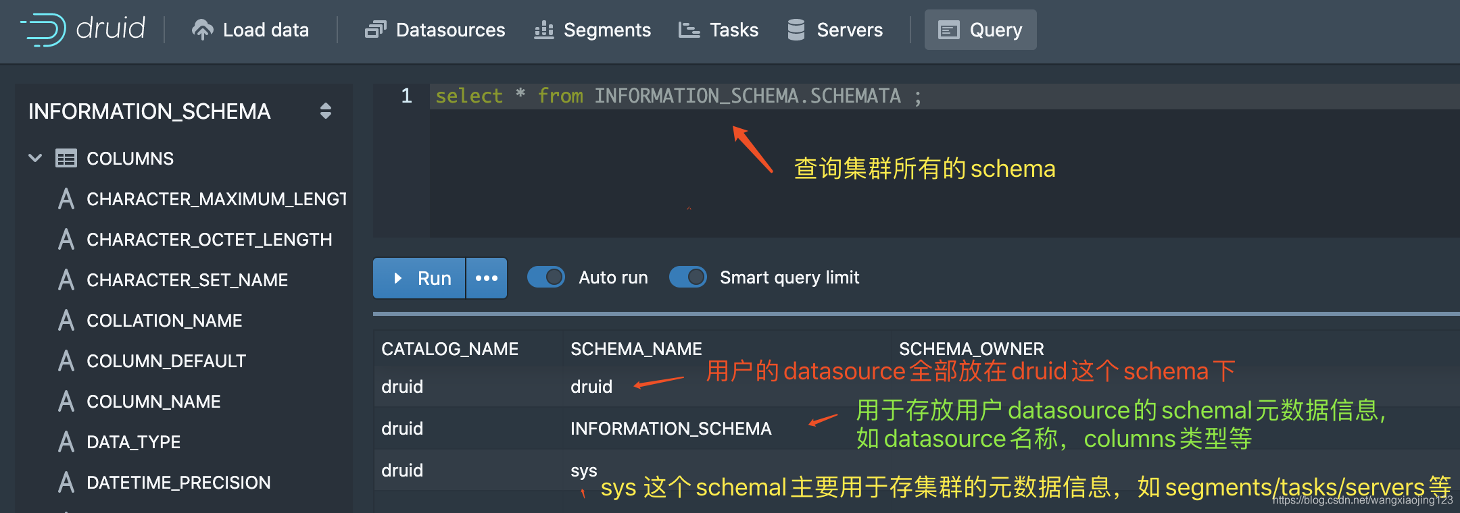1460x513 pixels.
Task: Navigate to the Servers tab
Action: point(835,30)
